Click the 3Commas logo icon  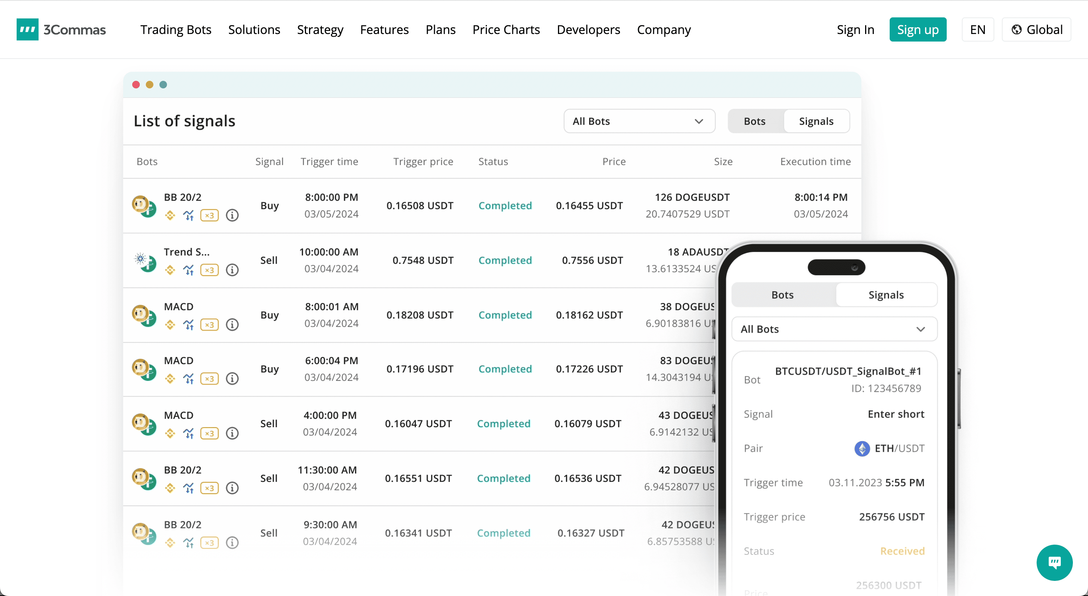point(27,29)
